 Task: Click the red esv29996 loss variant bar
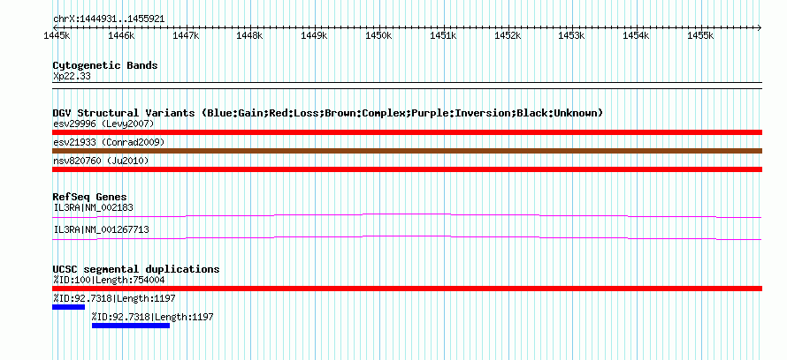tap(407, 132)
